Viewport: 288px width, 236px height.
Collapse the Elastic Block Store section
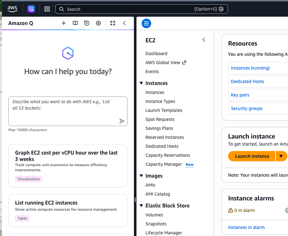[141, 206]
